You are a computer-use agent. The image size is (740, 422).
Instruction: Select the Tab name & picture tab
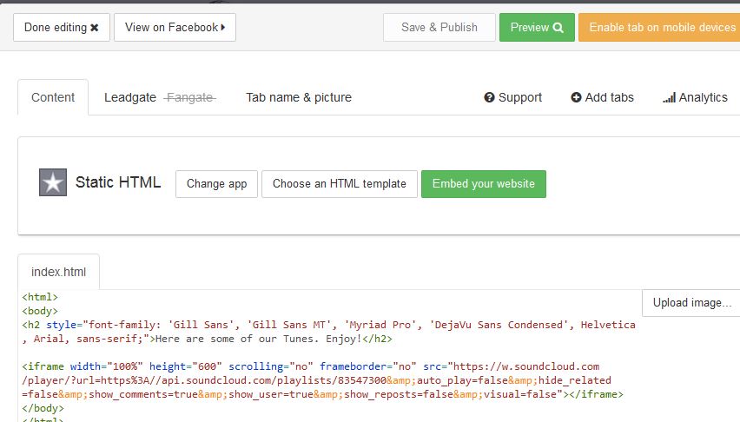pyautogui.click(x=299, y=97)
